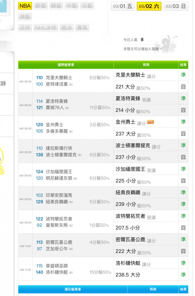Switch to 日籃 tab

(87, 6)
